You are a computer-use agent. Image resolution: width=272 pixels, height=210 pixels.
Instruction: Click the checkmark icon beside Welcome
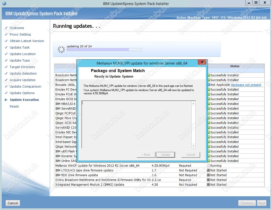(6, 28)
